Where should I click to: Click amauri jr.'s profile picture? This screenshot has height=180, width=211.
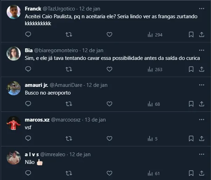14,88
